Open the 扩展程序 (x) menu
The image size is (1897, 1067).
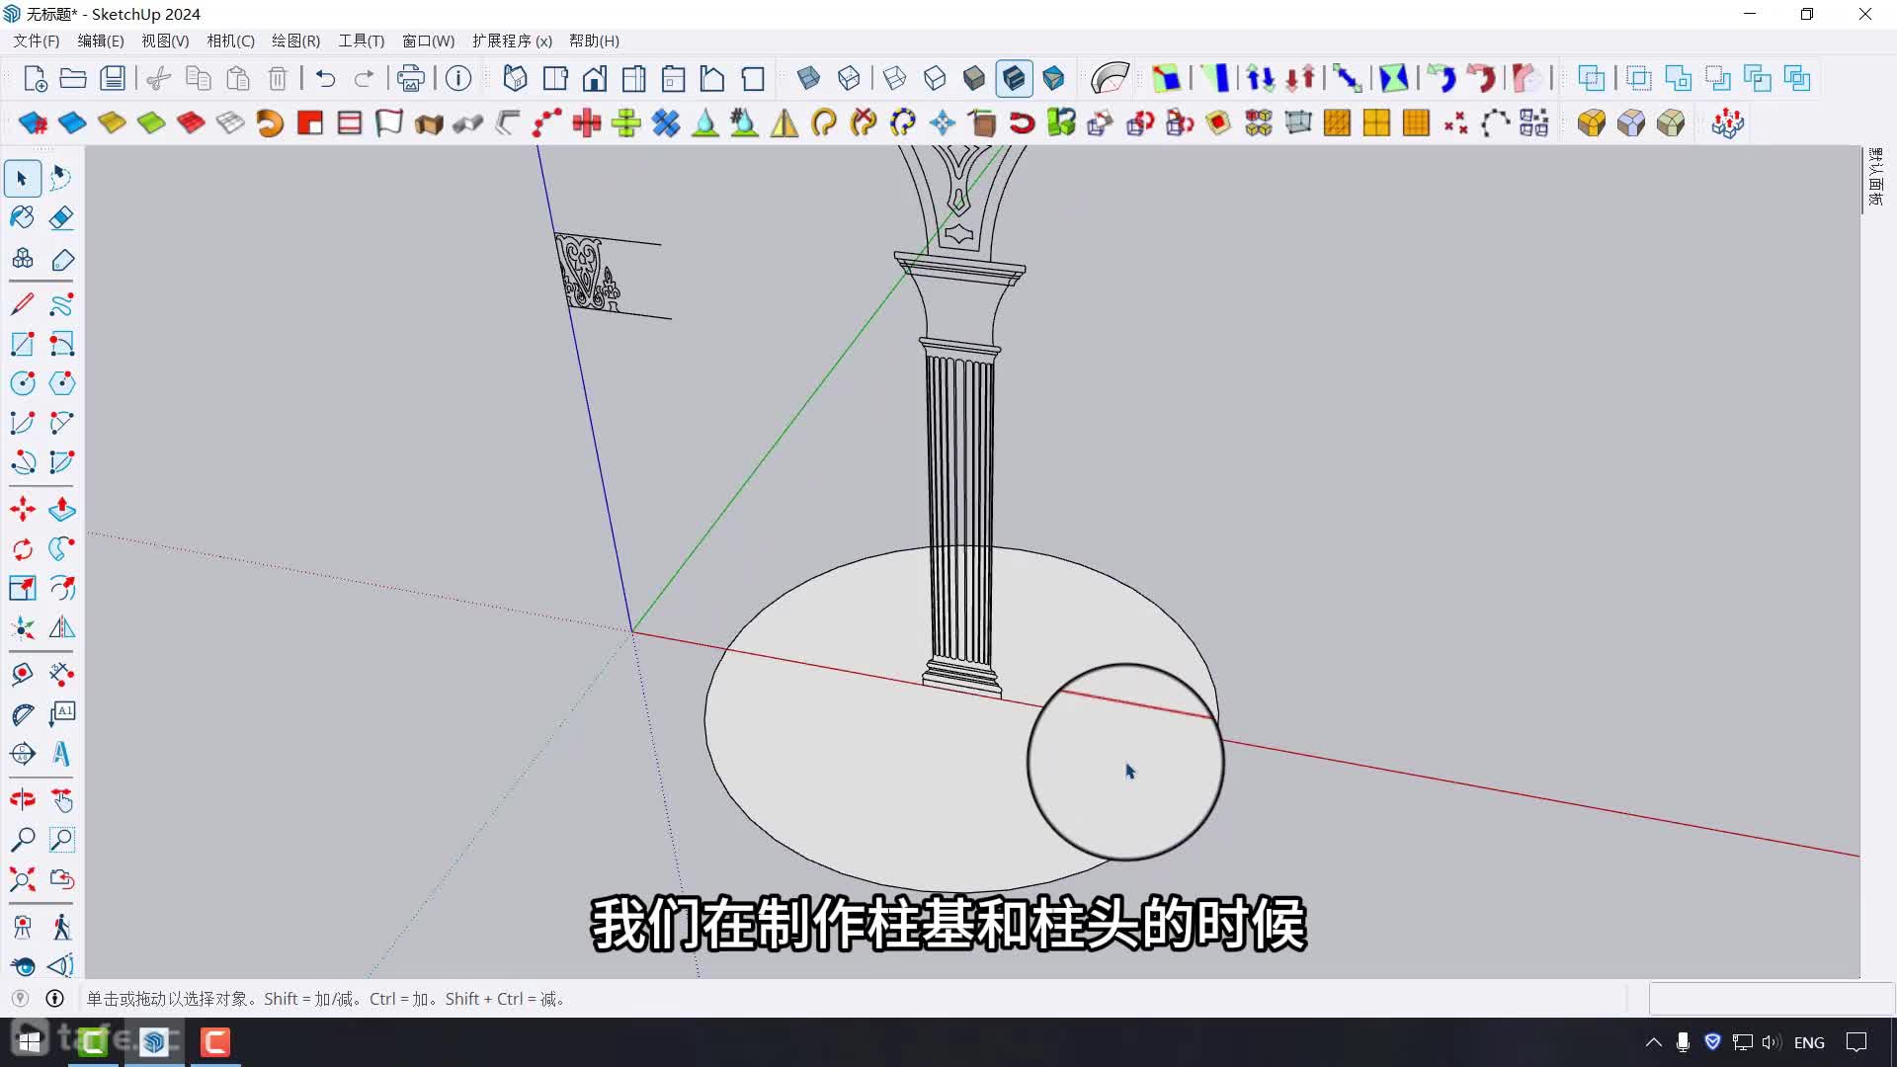(512, 41)
